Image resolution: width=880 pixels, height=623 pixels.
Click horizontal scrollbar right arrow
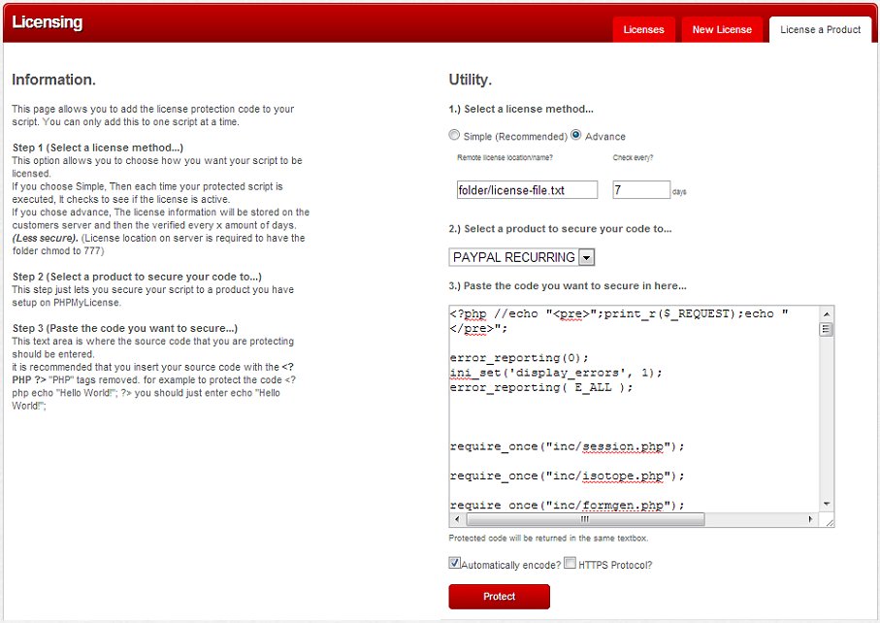811,520
